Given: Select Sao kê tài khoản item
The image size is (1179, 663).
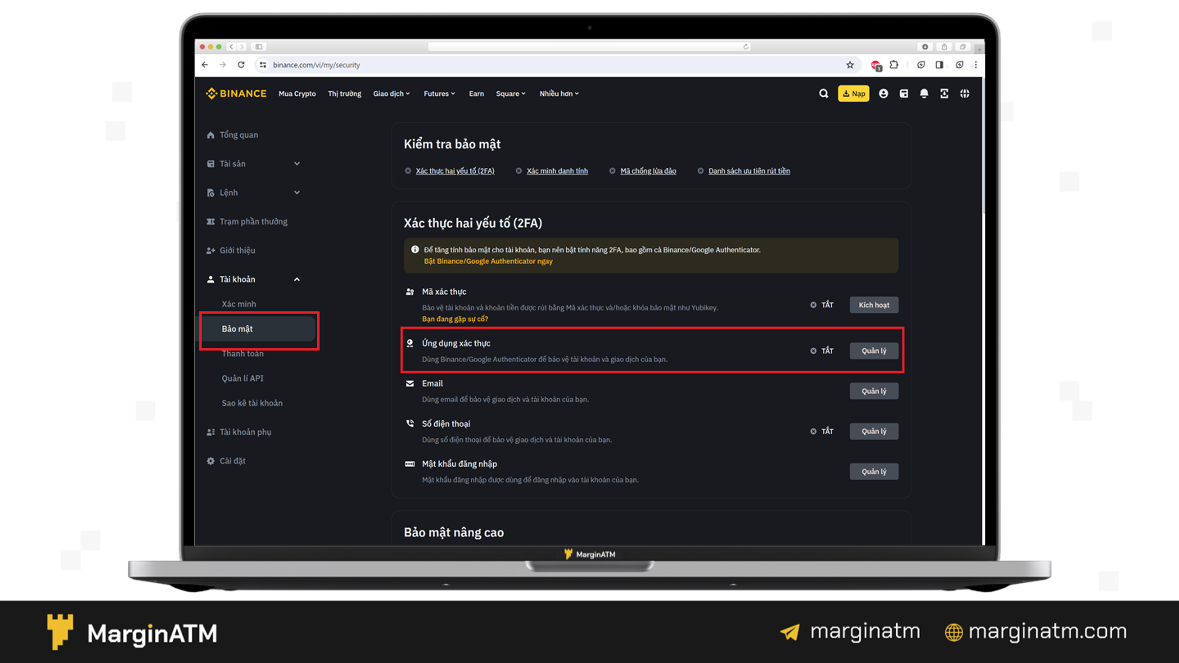Looking at the screenshot, I should 252,403.
